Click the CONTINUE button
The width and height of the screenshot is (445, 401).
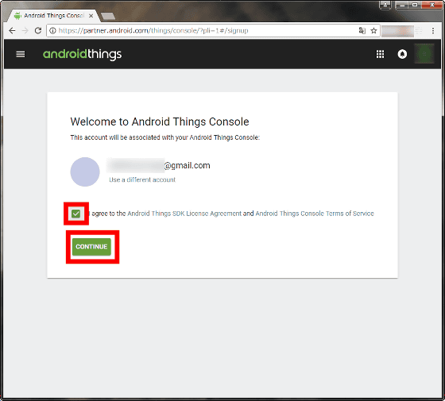click(x=91, y=247)
